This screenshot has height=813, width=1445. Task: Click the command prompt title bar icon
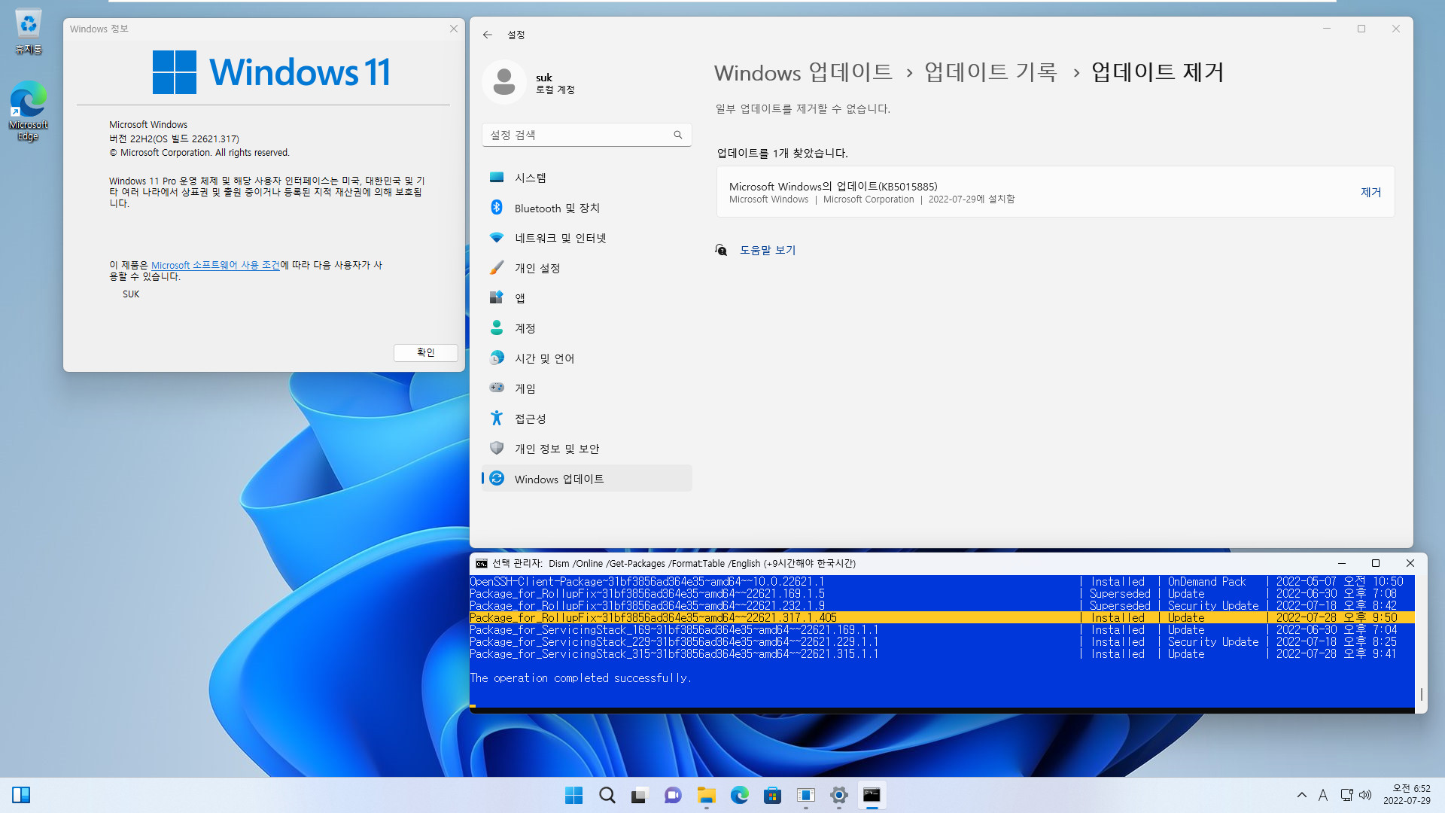482,563
